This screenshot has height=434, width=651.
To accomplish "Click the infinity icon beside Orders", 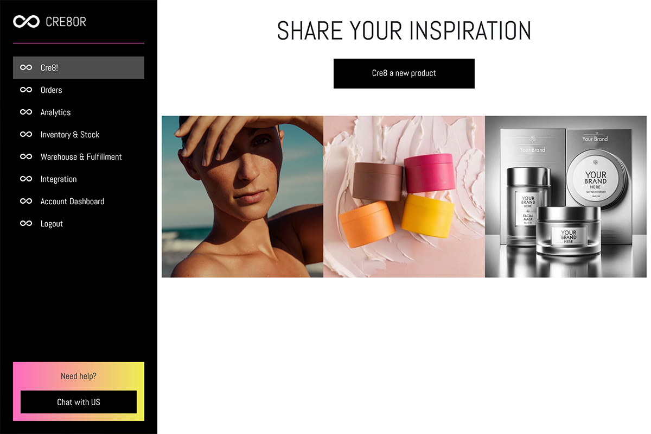I will tap(26, 90).
